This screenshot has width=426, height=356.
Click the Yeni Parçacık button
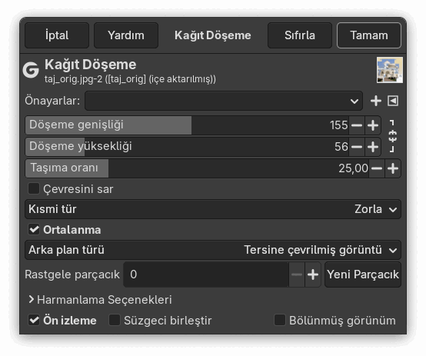363,274
